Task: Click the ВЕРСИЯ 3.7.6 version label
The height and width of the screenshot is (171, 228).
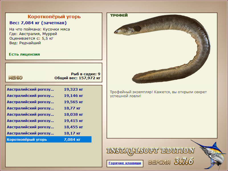Action: tap(171, 161)
